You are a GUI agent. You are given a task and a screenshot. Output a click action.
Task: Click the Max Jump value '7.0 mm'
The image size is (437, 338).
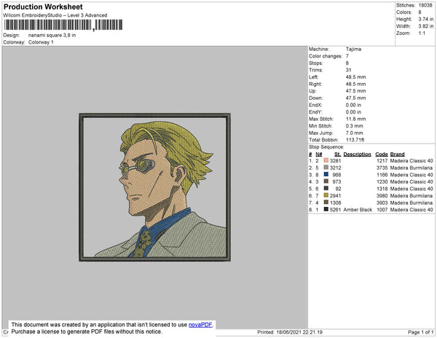point(355,133)
